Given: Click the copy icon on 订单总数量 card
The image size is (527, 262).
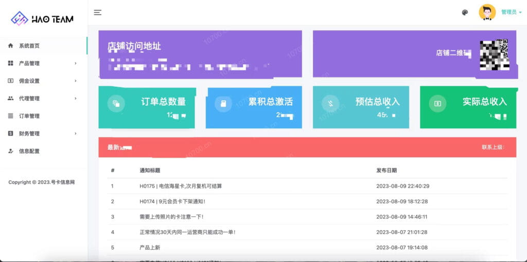Looking at the screenshot, I should (x=116, y=104).
